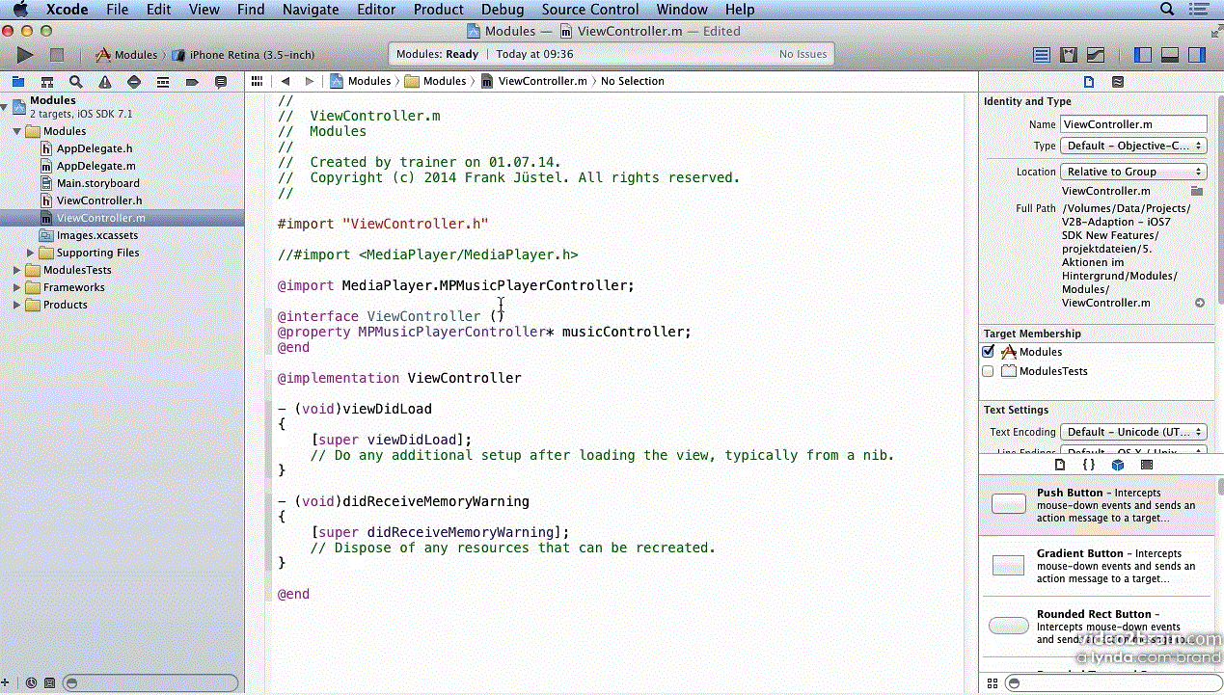Click the navigator filter search field
Viewport: 1224px width, 695px height.
coord(150,682)
